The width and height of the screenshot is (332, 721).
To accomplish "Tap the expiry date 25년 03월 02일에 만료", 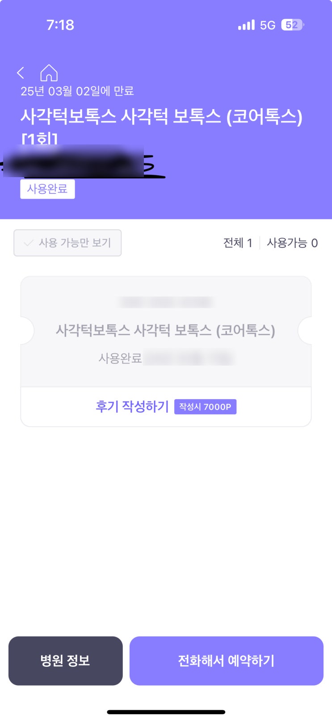I will [x=77, y=91].
